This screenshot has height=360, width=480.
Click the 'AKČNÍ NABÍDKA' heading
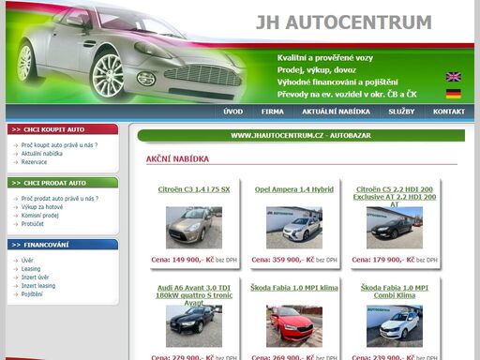pos(177,158)
